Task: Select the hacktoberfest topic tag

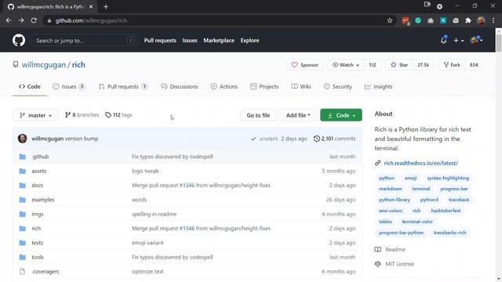Action: tap(446, 211)
